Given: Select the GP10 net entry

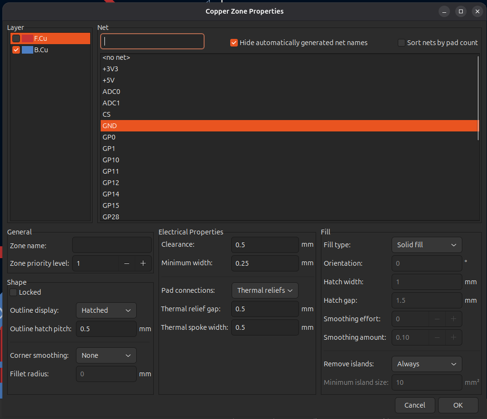Looking at the screenshot, I should (x=111, y=160).
